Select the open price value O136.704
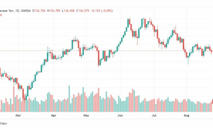Screen dimensions: 213x128 pos(39,11)
